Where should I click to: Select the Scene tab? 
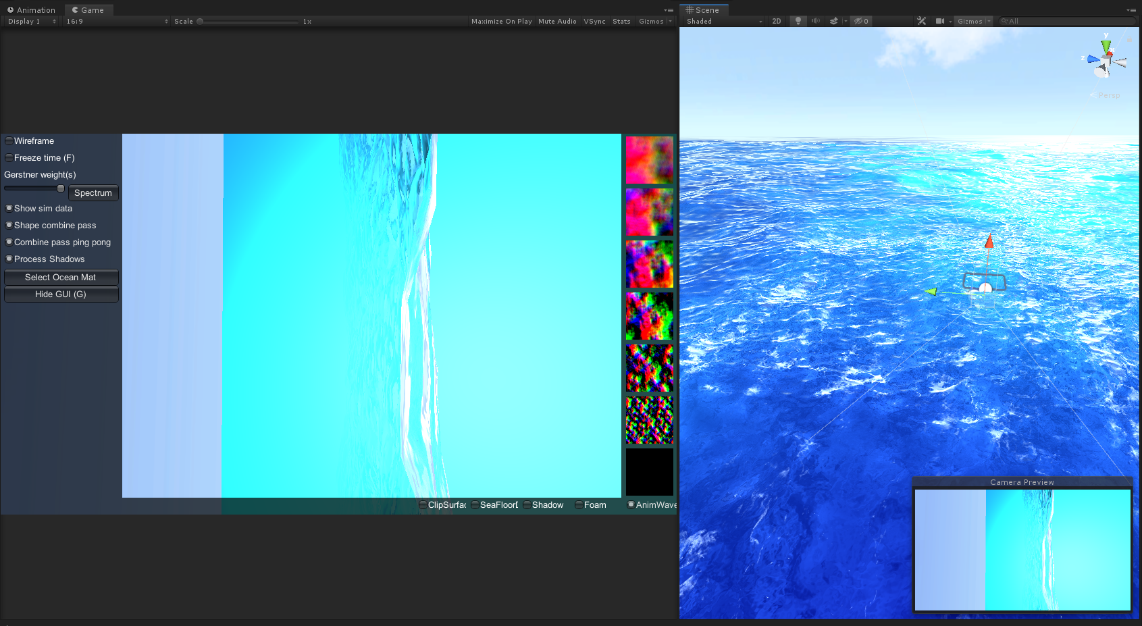click(702, 10)
